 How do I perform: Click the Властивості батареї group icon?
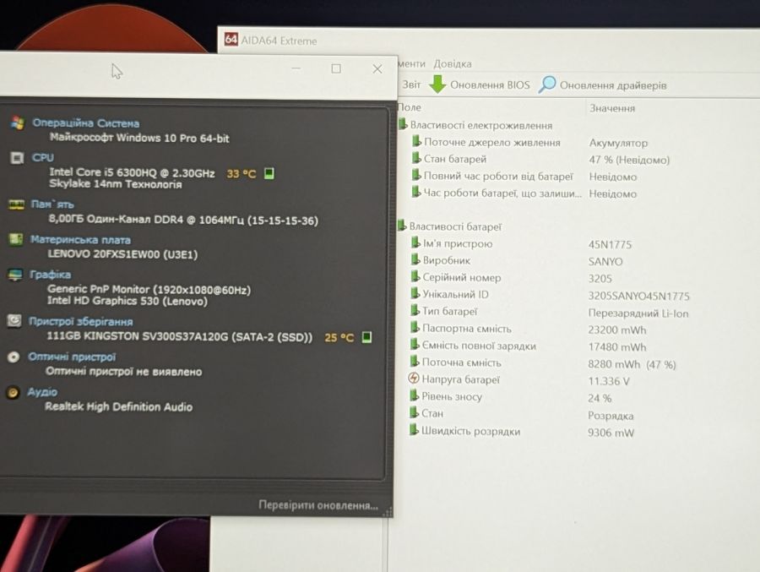(x=402, y=226)
